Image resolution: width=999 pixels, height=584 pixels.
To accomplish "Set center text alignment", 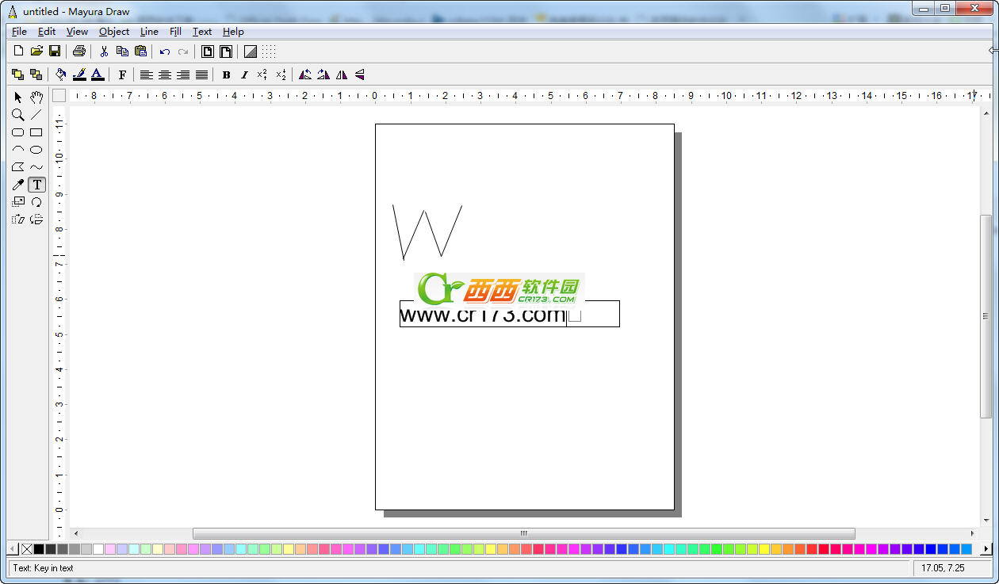I will (165, 74).
